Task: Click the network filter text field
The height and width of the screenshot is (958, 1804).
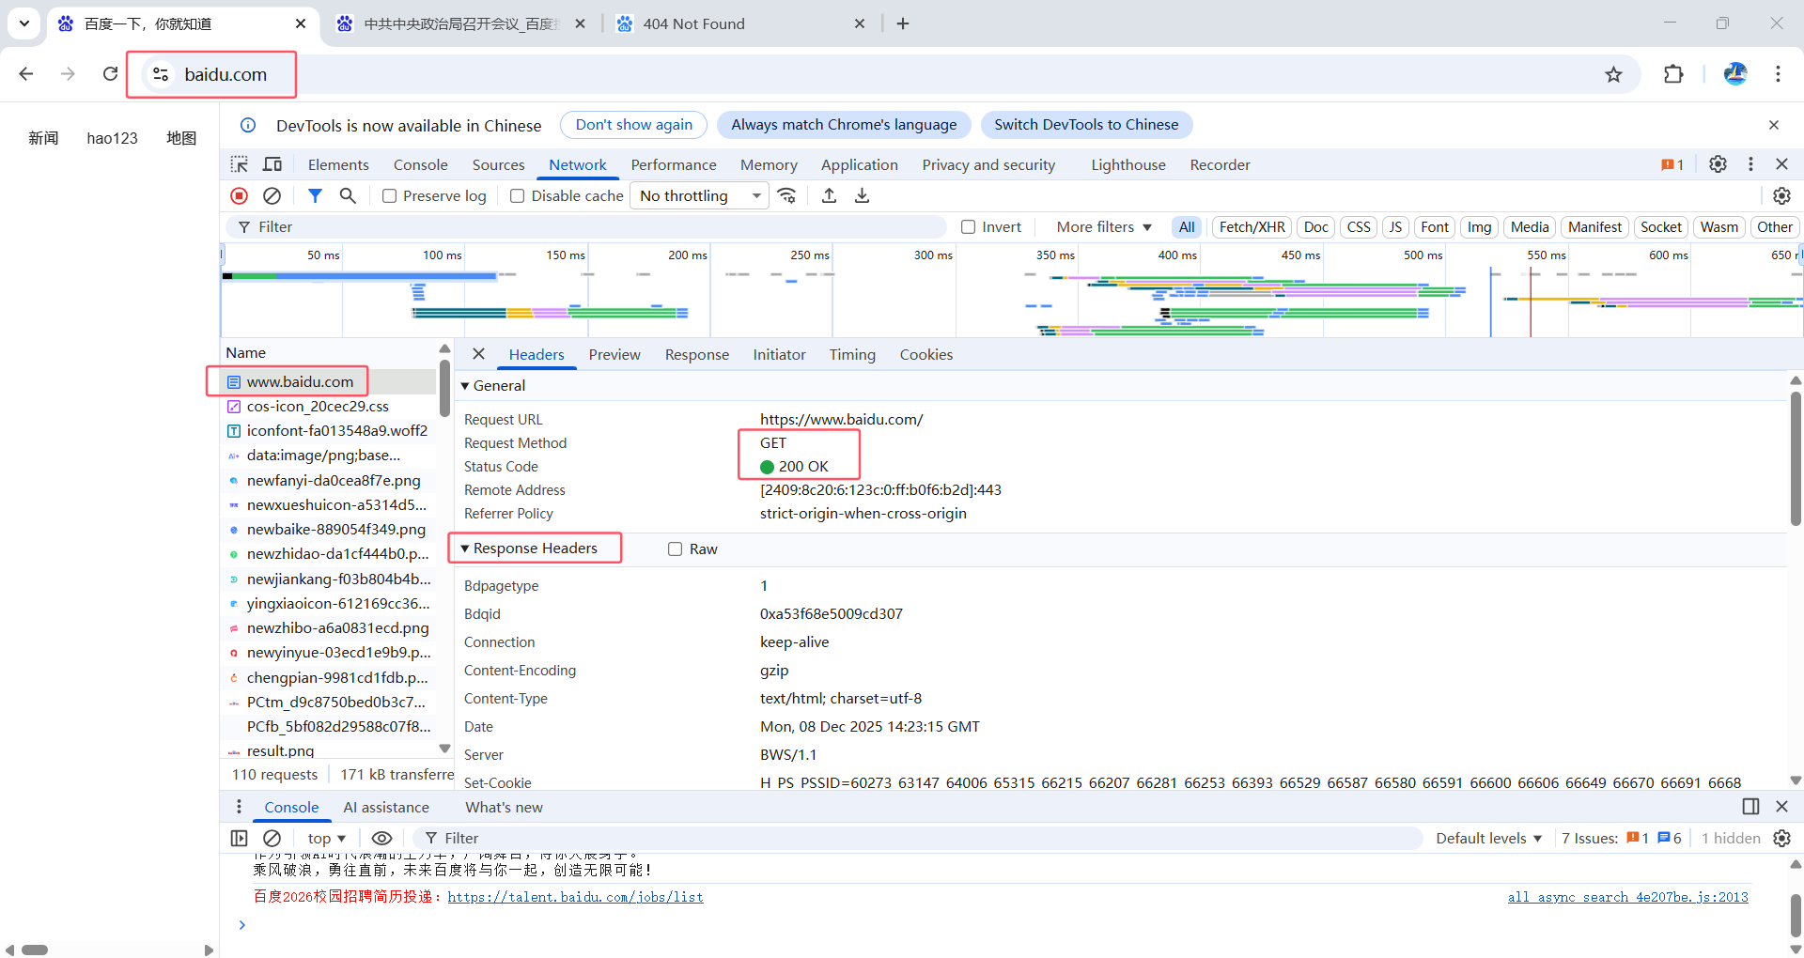Action: pos(586,226)
